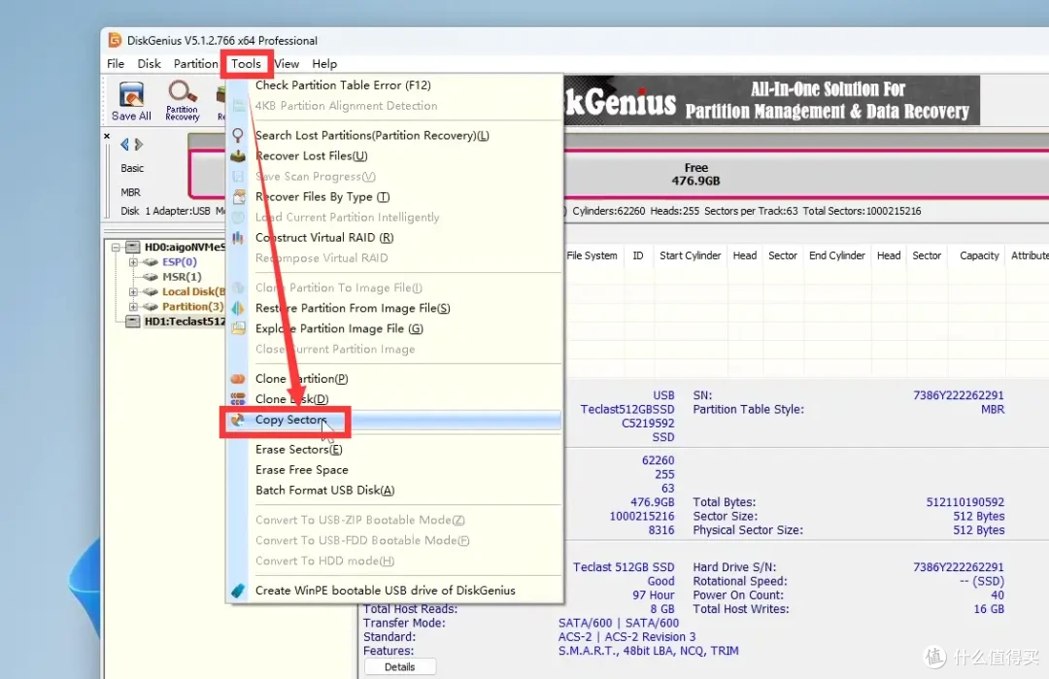Click the Teclast512GBSSD model value
The width and height of the screenshot is (1049, 679).
(626, 409)
